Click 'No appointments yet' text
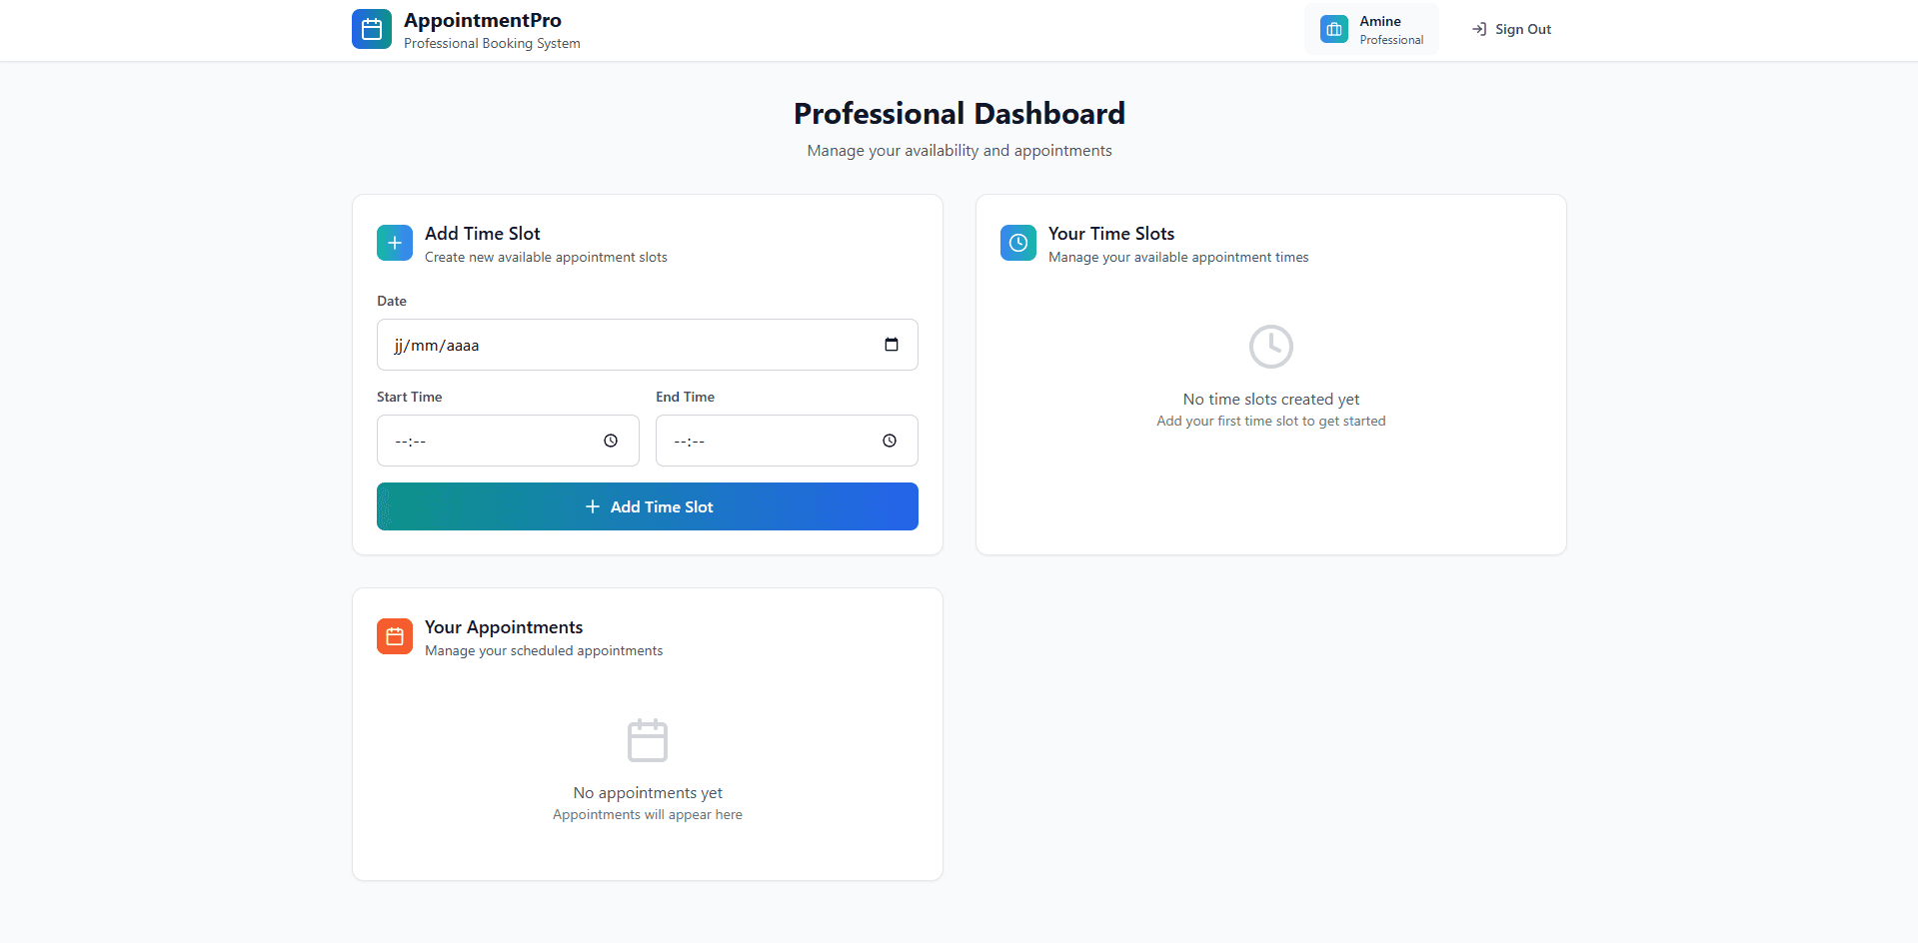 tap(648, 793)
